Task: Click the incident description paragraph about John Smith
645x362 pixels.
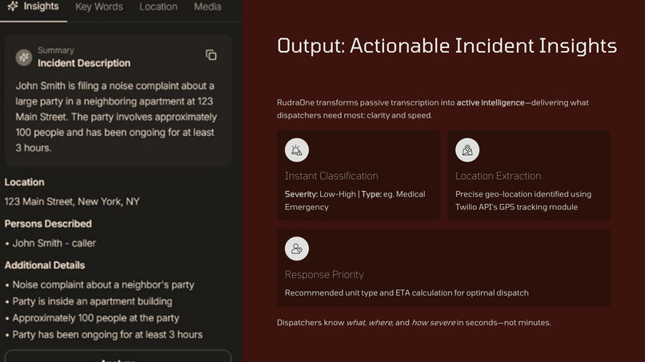Action: (116, 117)
